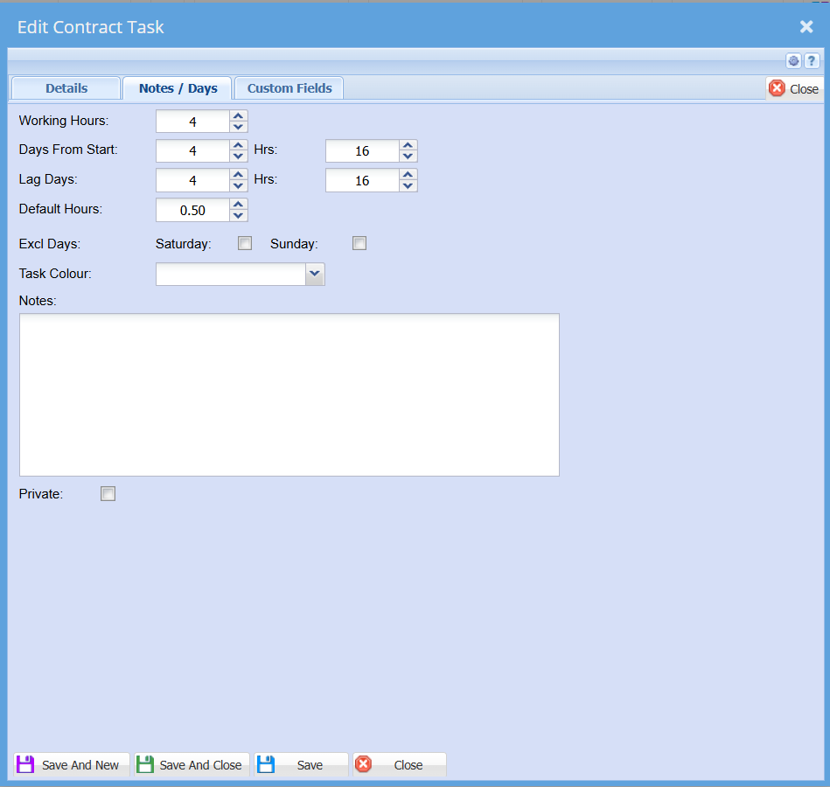Click the Save And New button

coord(72,765)
